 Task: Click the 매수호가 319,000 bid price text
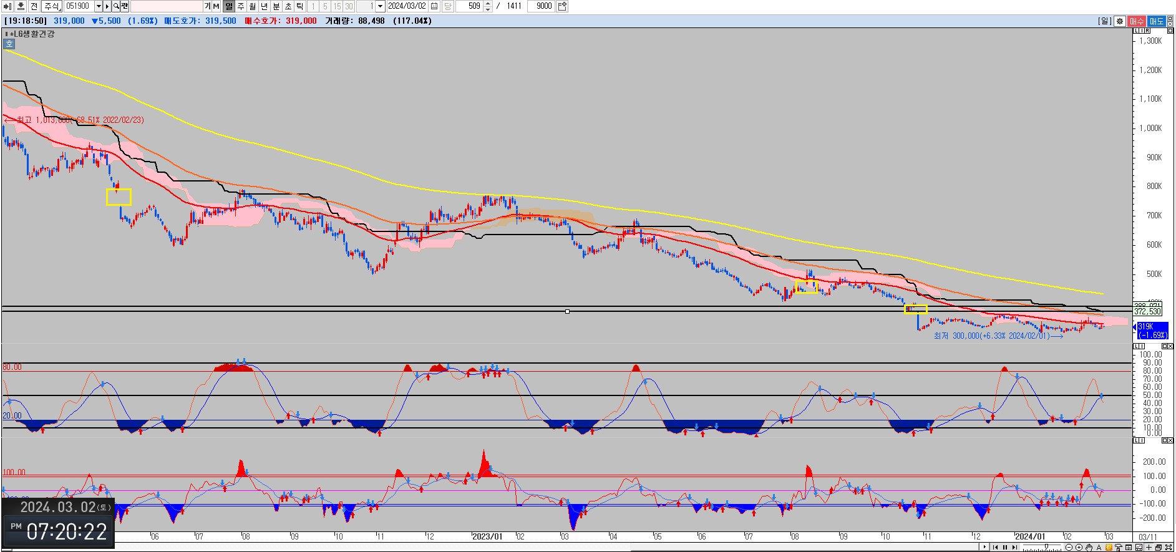[281, 21]
